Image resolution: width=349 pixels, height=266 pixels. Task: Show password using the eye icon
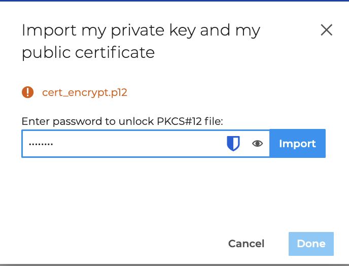(x=258, y=144)
